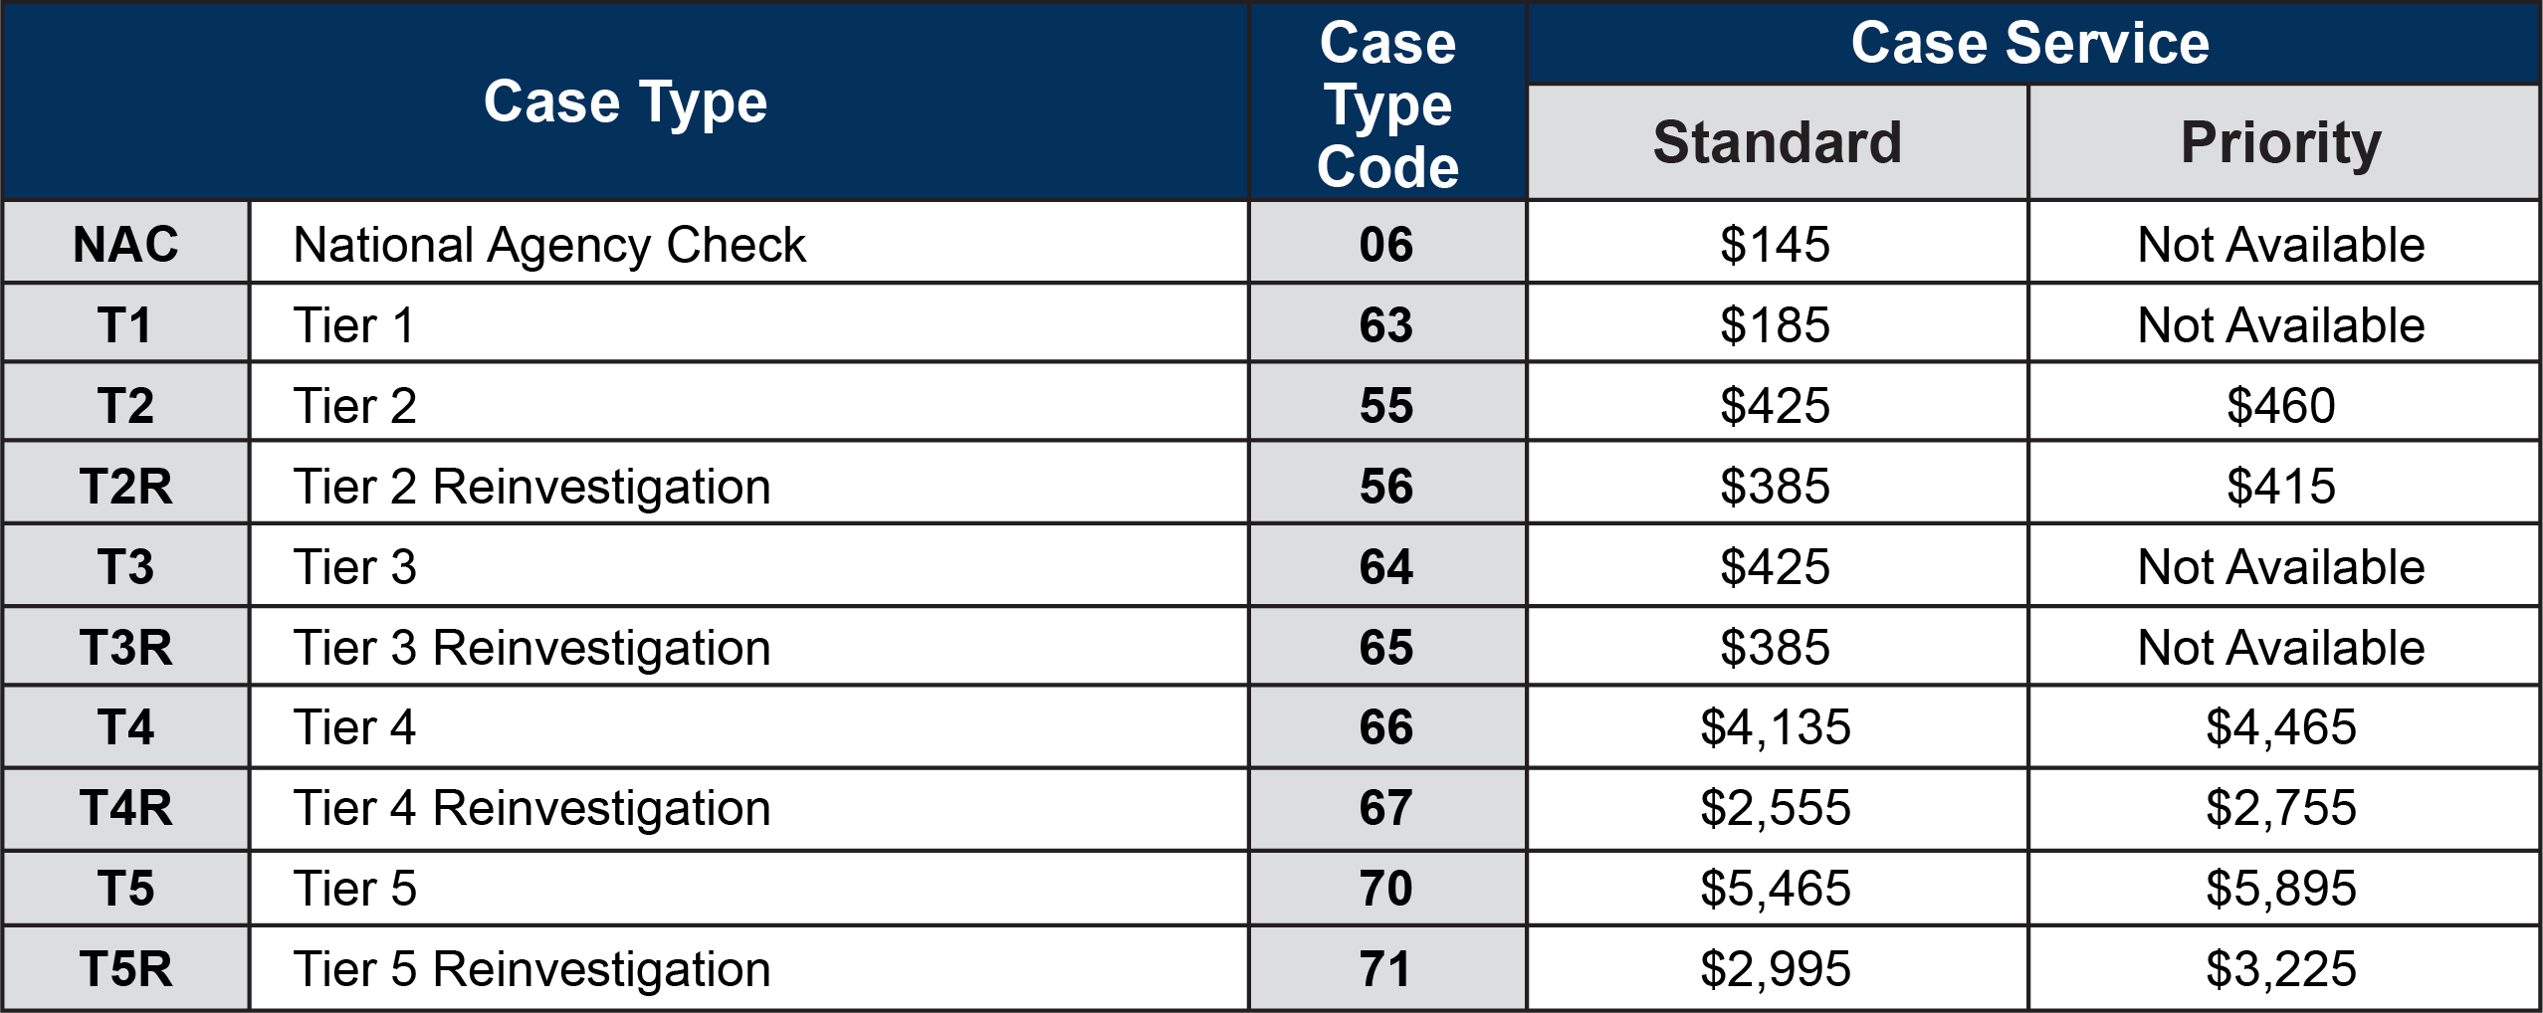Click the $5,895 priority price for Tier 5
The height and width of the screenshot is (1013, 2543).
click(2281, 889)
